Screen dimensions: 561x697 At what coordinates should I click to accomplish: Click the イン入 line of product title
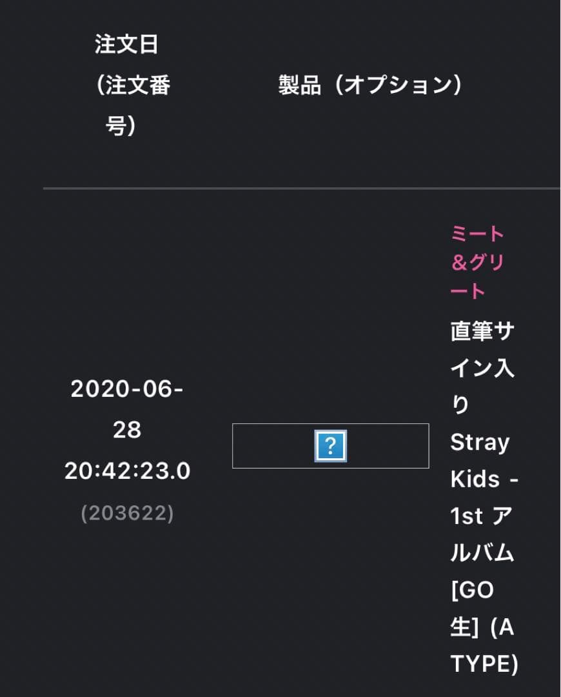(x=482, y=369)
